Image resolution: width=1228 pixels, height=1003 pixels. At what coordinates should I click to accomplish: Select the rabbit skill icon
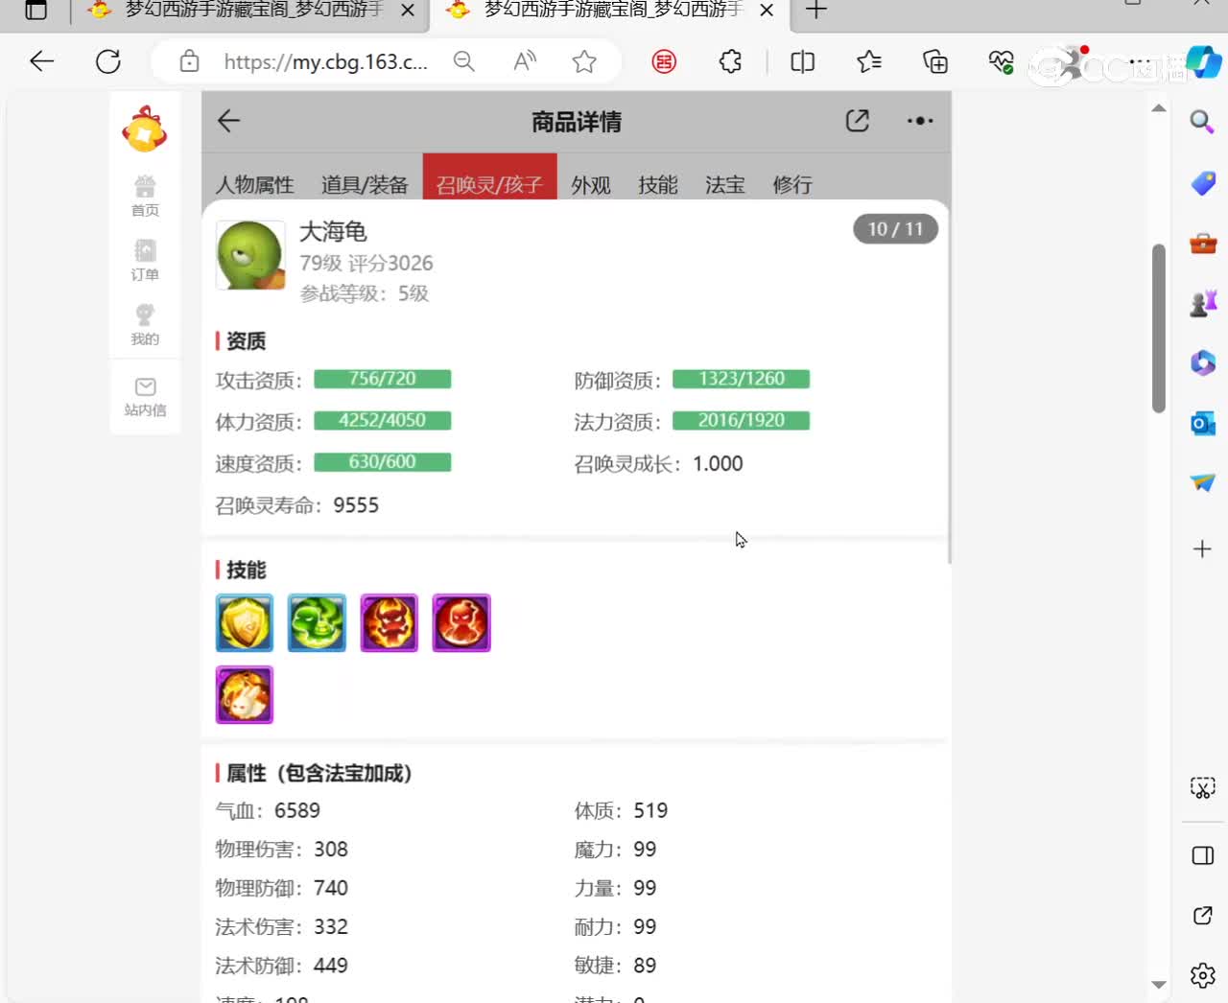245,694
